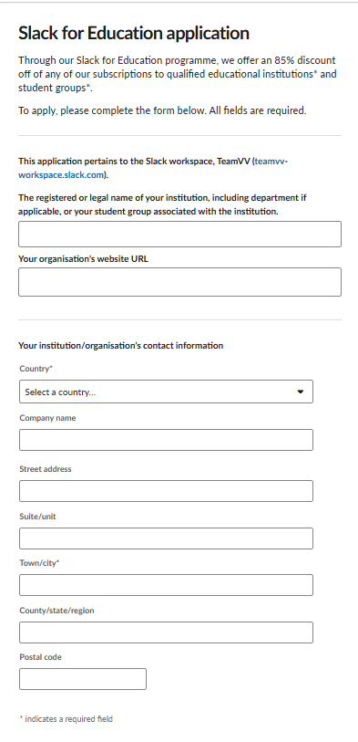Select the Street address input box

(166, 491)
